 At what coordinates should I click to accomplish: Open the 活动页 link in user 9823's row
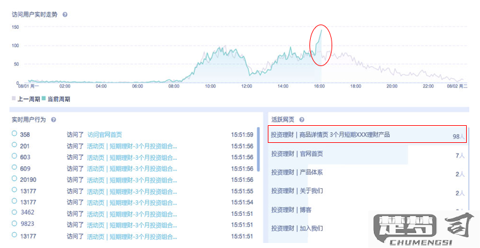[132, 225]
